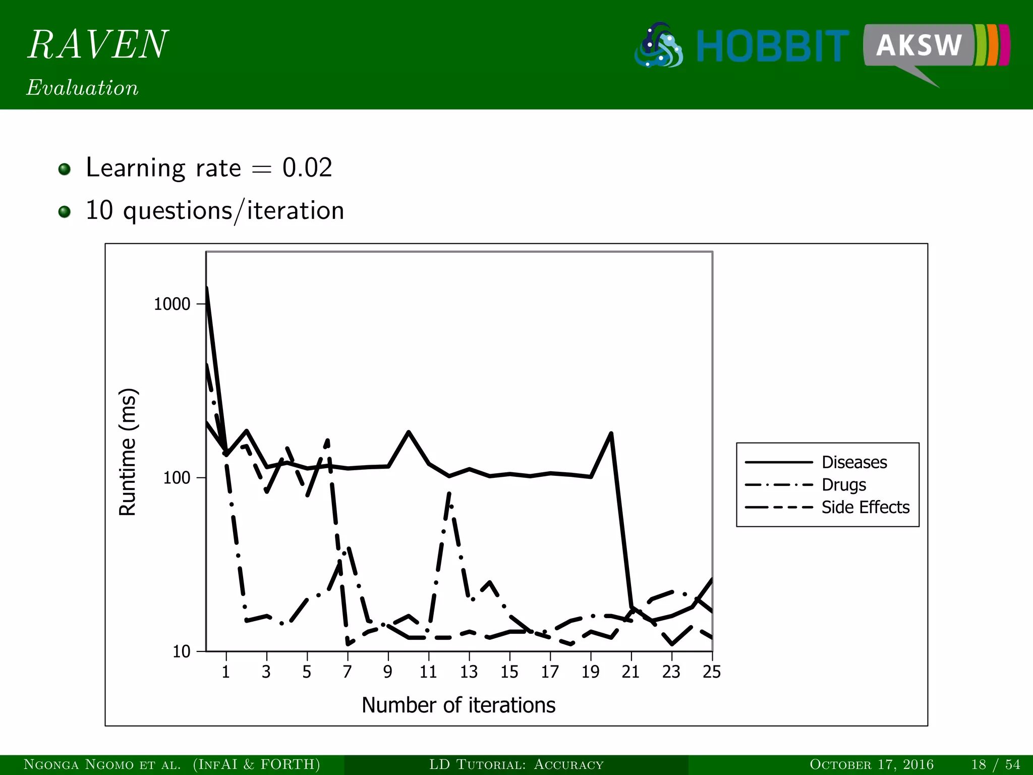Viewport: 1033px width, 775px height.
Task: Click the Drugs line peak near iteration 12
Action: pyautogui.click(x=449, y=493)
